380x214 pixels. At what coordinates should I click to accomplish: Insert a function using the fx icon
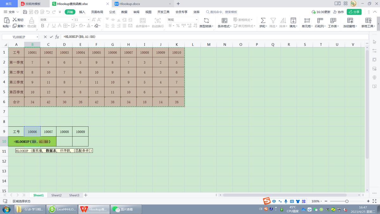click(x=57, y=36)
